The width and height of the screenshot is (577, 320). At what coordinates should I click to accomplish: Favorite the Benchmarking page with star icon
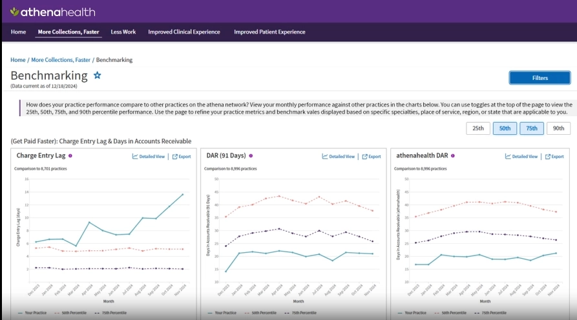[97, 75]
